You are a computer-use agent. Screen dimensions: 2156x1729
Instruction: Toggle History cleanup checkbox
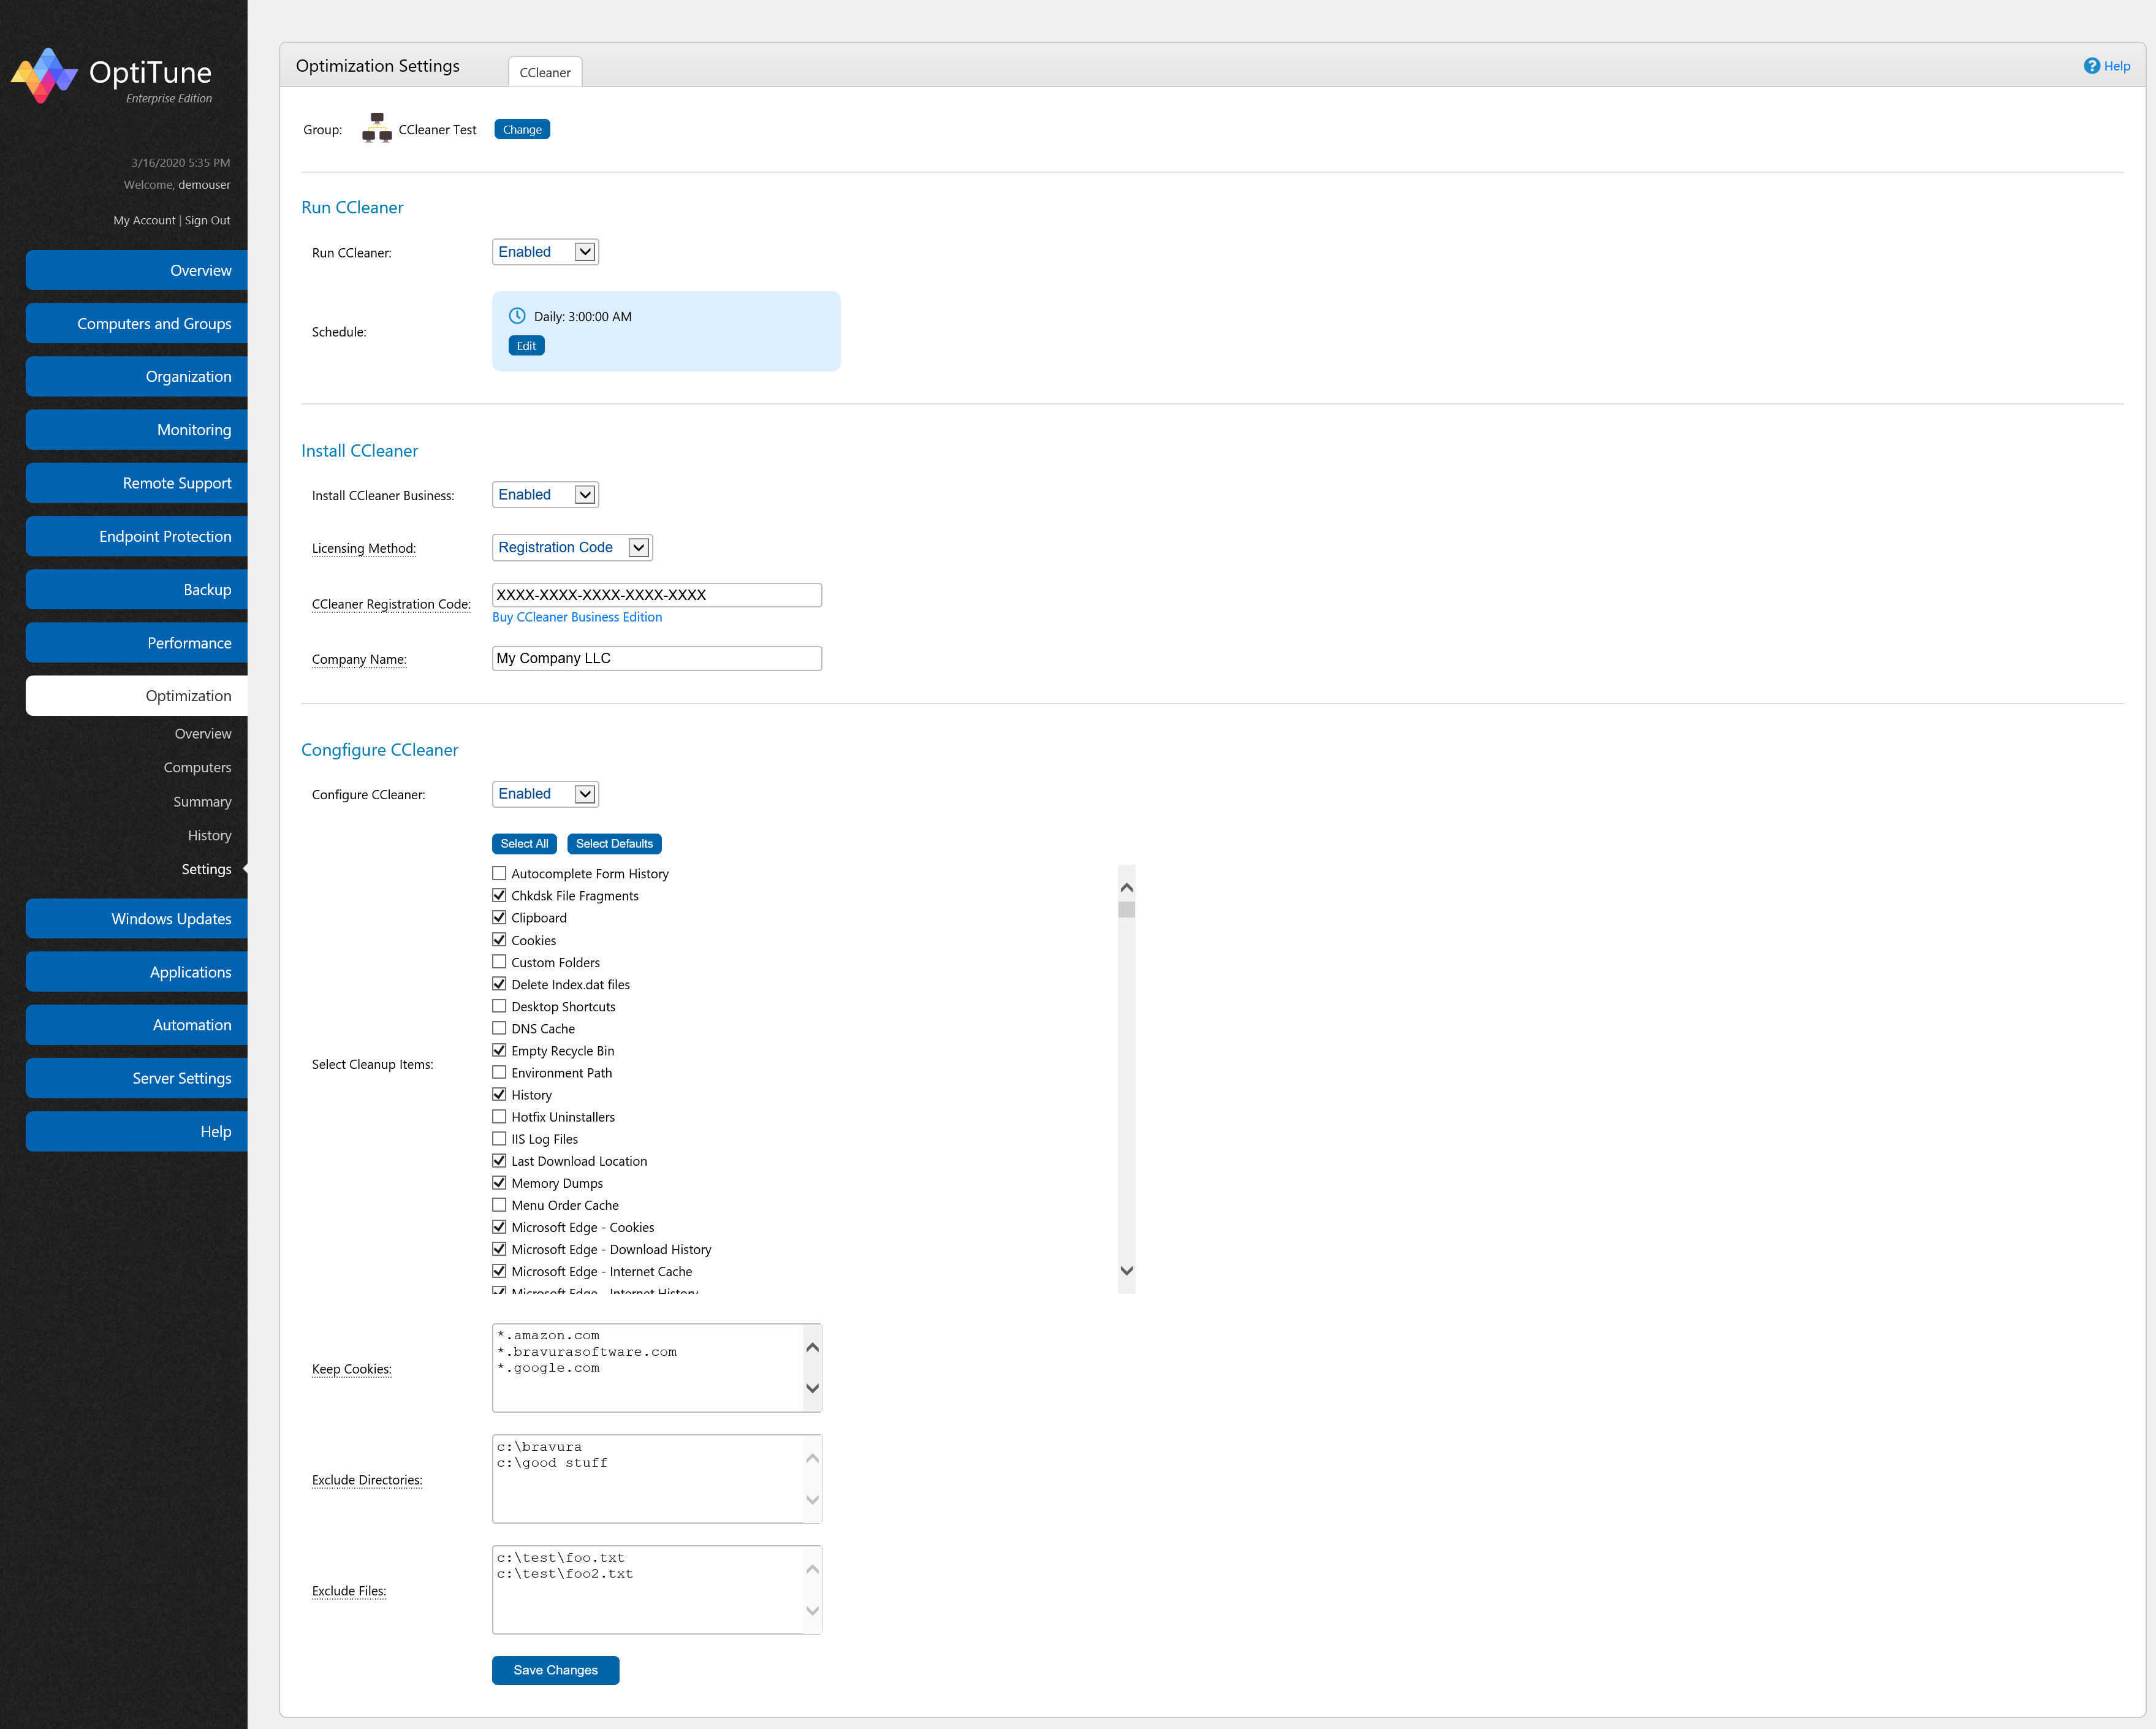(499, 1094)
